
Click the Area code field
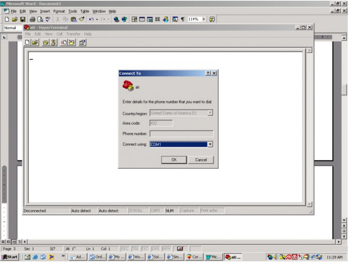pyautogui.click(x=161, y=123)
